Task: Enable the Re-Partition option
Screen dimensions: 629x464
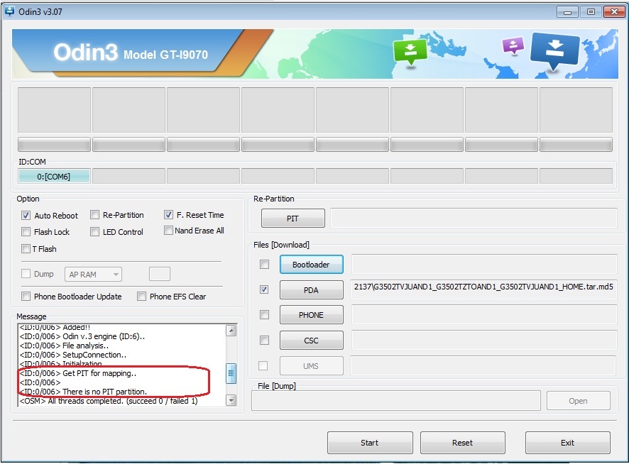Action: [x=94, y=215]
